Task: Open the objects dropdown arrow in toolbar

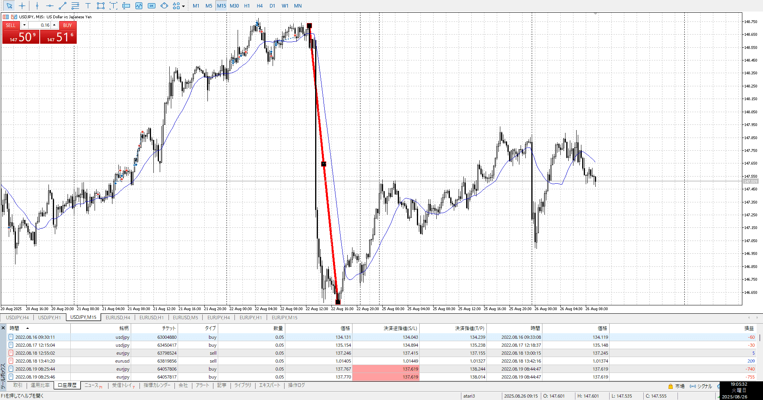Action: [183, 6]
